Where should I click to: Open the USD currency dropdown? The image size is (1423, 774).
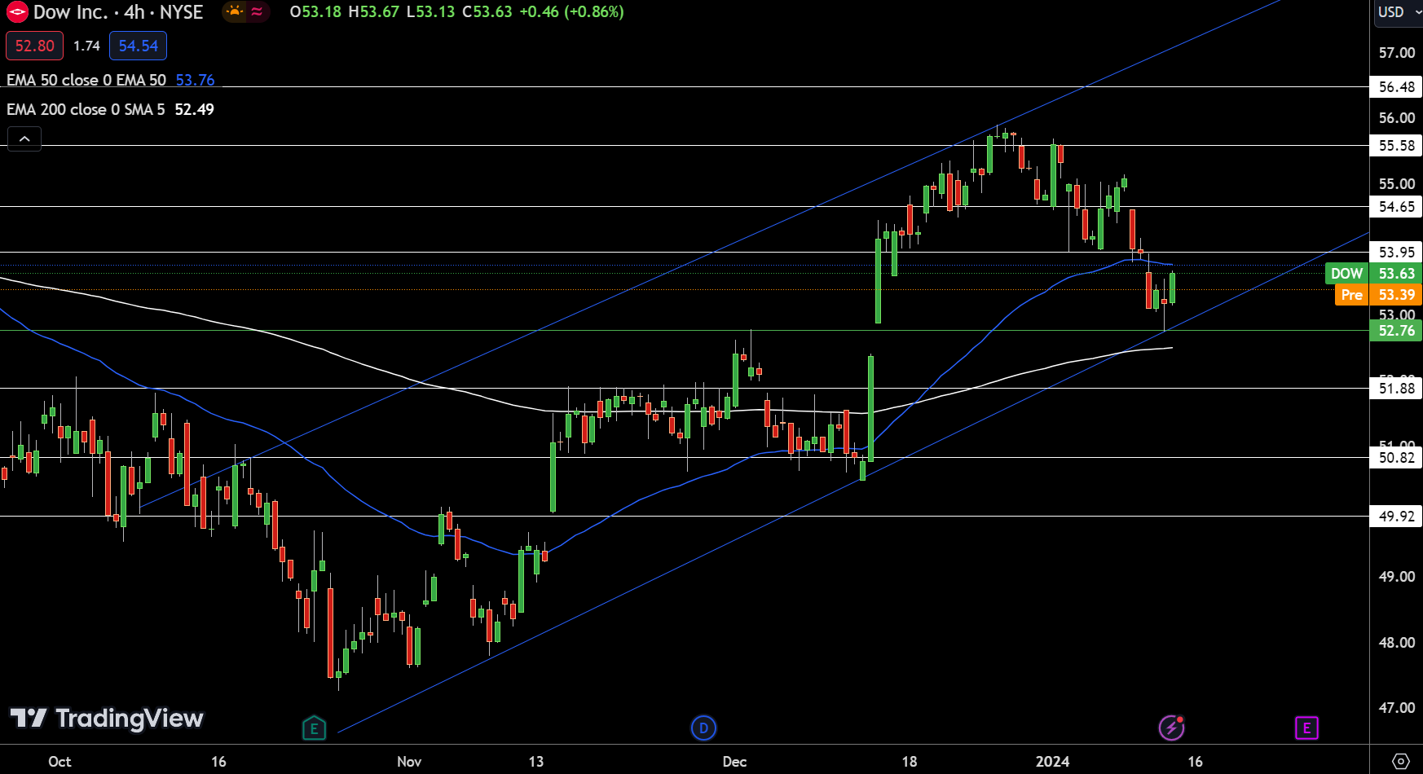[x=1398, y=12]
